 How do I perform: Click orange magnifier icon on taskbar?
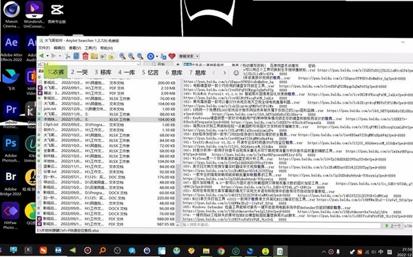103,250
